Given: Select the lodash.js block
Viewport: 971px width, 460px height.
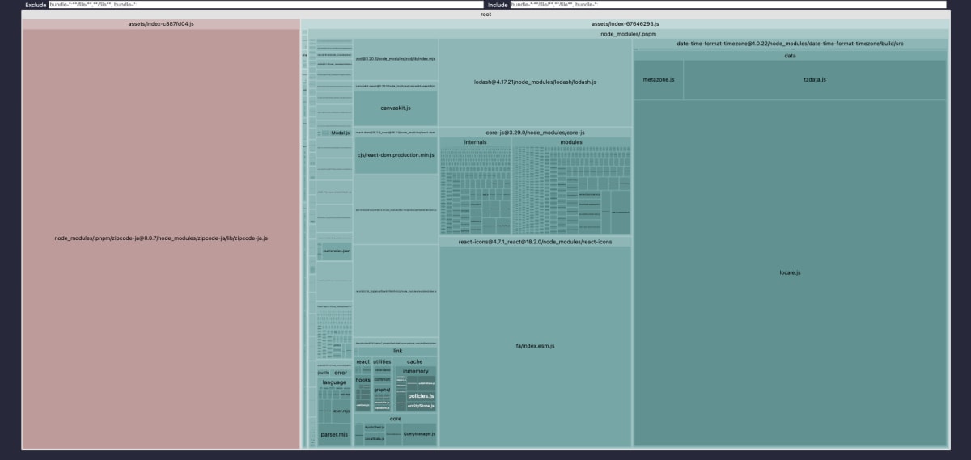Looking at the screenshot, I should click(x=535, y=82).
